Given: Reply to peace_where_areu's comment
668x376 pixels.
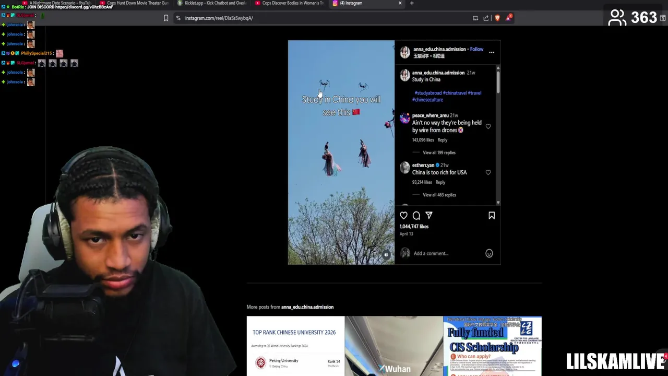Looking at the screenshot, I should click(x=442, y=140).
